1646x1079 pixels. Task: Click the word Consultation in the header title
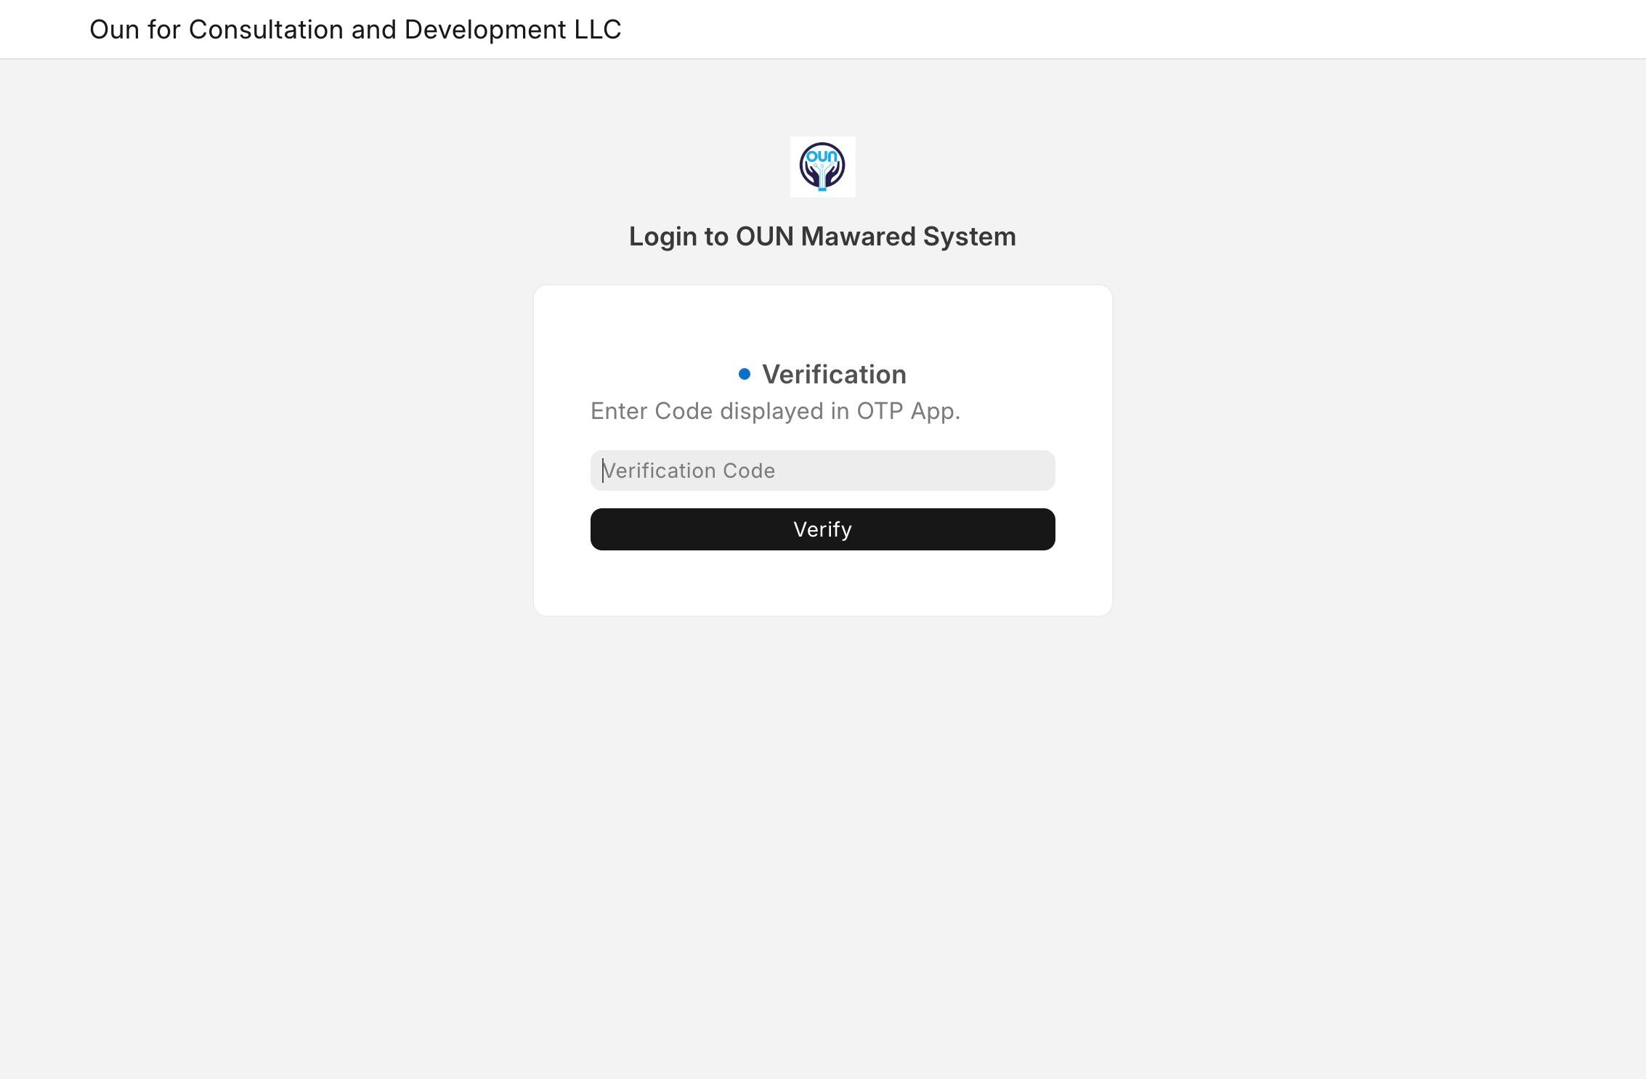(266, 29)
